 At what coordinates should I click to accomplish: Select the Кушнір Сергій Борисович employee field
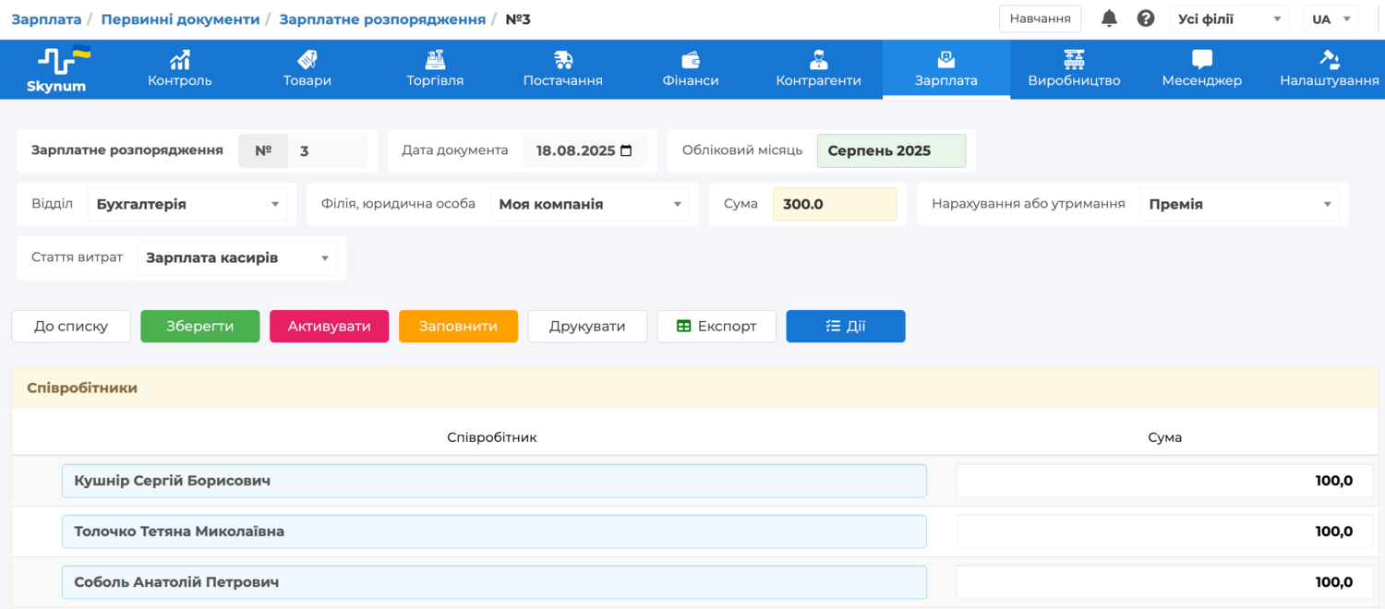click(494, 481)
